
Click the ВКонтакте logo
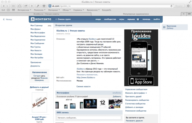pos(41,19)
